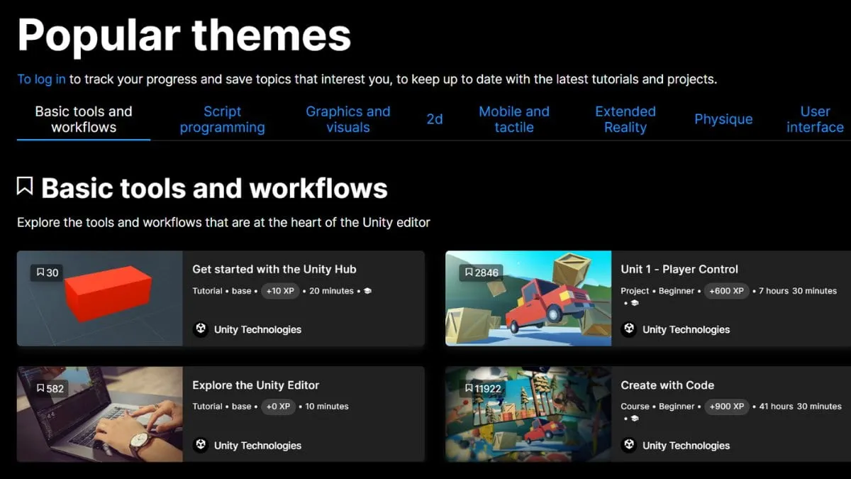Click bookmark icon on Unity Hub thumbnail
Image resolution: width=851 pixels, height=479 pixels.
click(41, 272)
